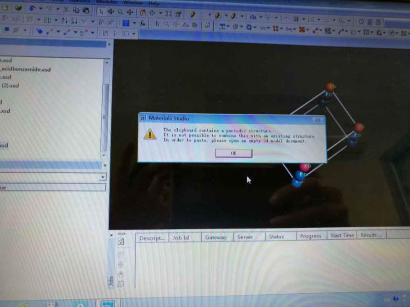Close the Materials Studio warning dialog

click(318, 121)
